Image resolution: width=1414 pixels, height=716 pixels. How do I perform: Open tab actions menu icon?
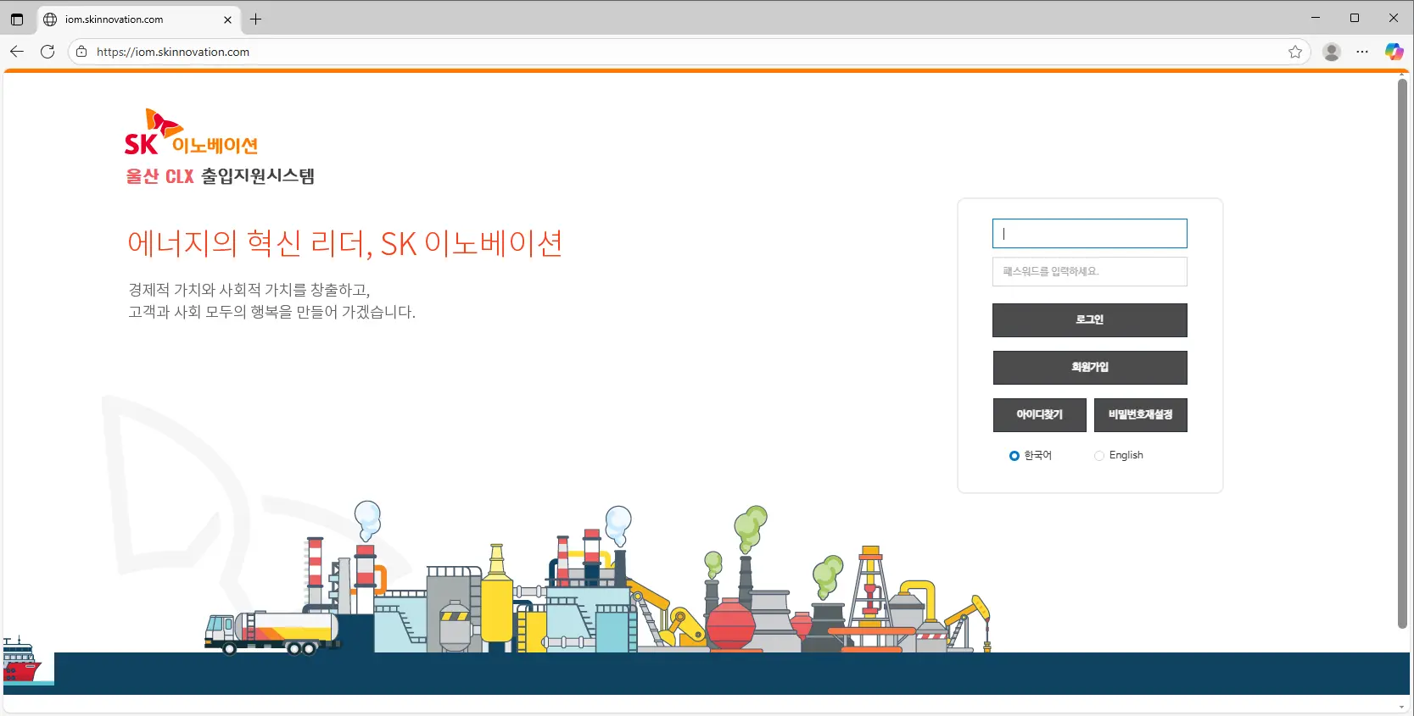(17, 19)
